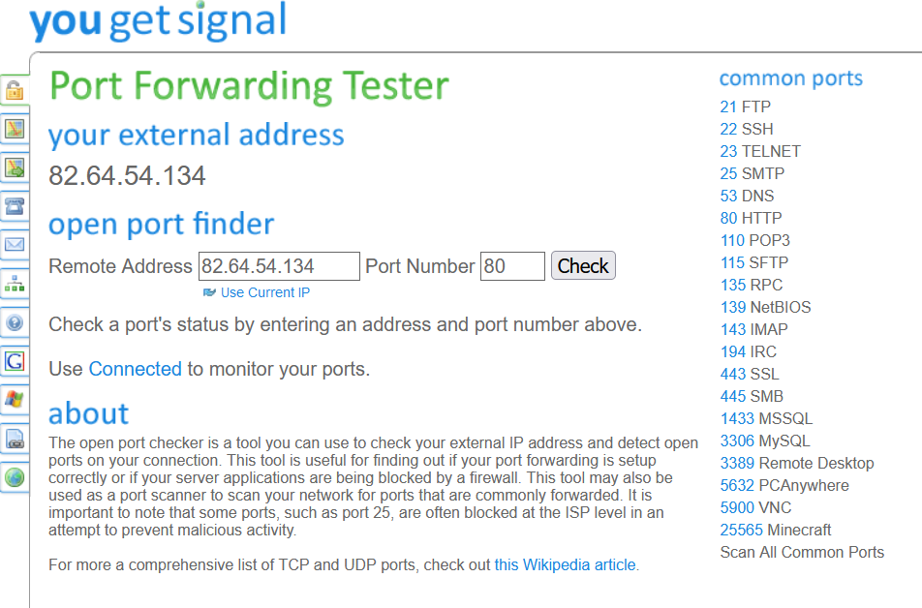Choose port 3389 Remote Desktop

pyautogui.click(x=797, y=463)
